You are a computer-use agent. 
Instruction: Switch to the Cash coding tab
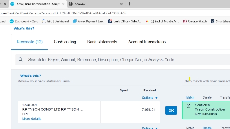click(65, 42)
